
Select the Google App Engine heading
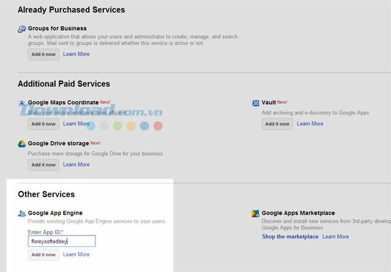pos(55,213)
